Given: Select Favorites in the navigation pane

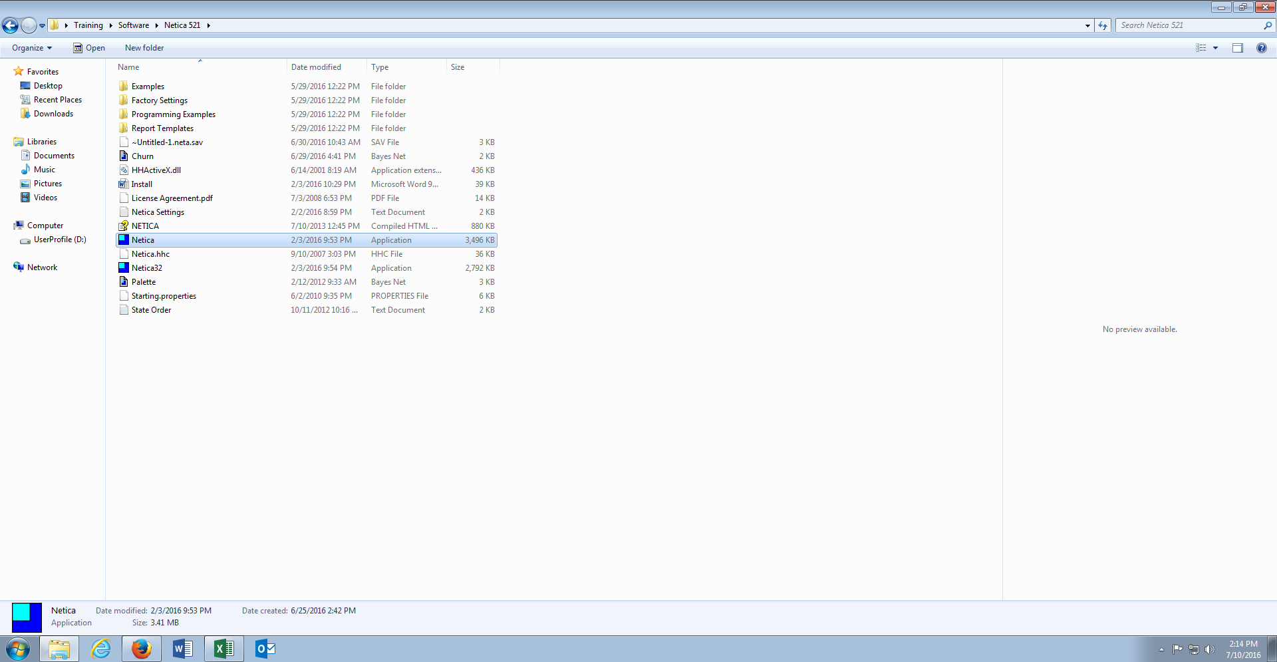Looking at the screenshot, I should (x=43, y=72).
